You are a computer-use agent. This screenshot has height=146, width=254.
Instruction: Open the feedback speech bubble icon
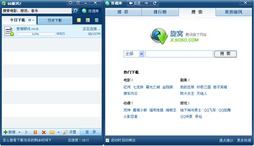70,3
